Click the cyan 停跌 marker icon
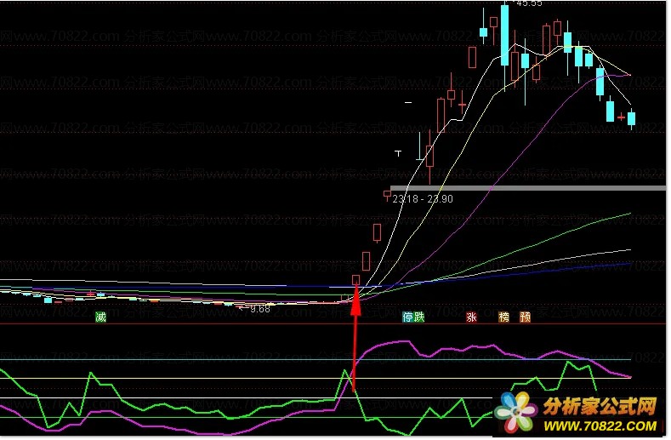This screenshot has width=671, height=440. point(413,317)
